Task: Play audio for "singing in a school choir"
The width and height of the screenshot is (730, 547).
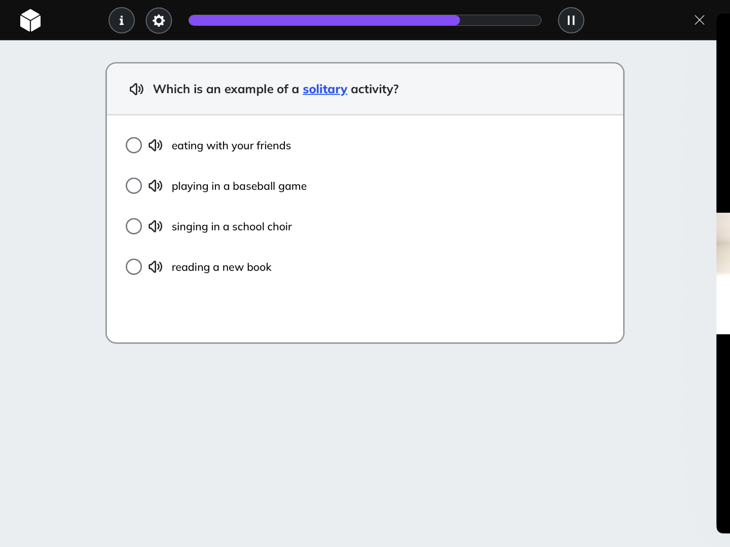Action: tap(156, 226)
